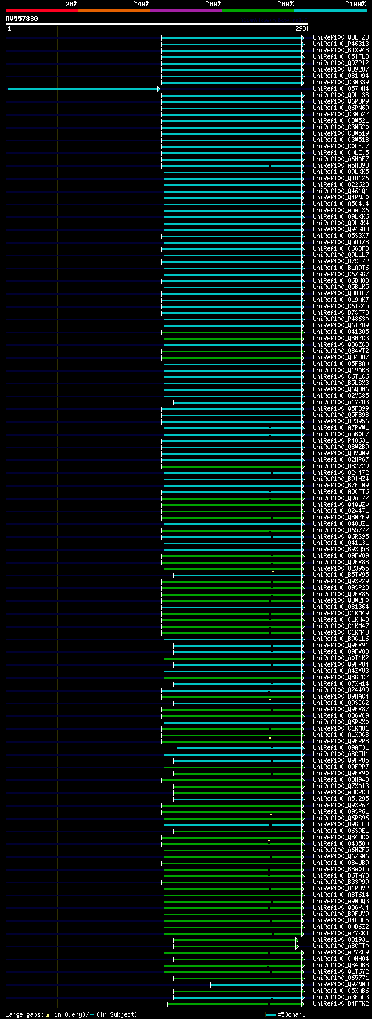The image size is (372, 1019).
Task: Click the green ~80% identity legend segment
Action: [x=258, y=10]
